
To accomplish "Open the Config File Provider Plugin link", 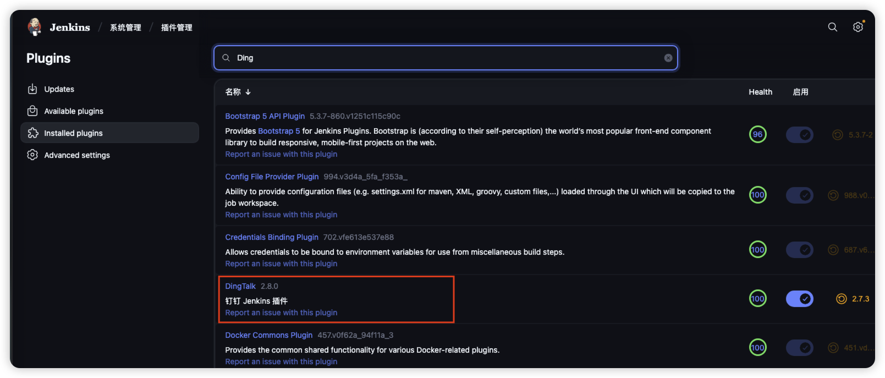I will click(x=272, y=177).
